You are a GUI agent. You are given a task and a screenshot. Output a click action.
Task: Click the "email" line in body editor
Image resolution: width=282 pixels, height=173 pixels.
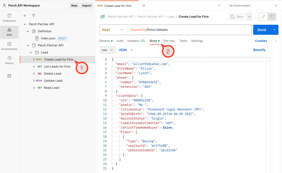(x=143, y=64)
